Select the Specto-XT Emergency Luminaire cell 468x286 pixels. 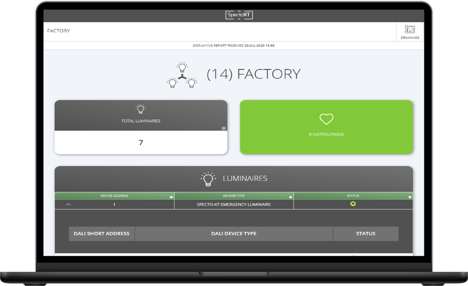[233, 205]
